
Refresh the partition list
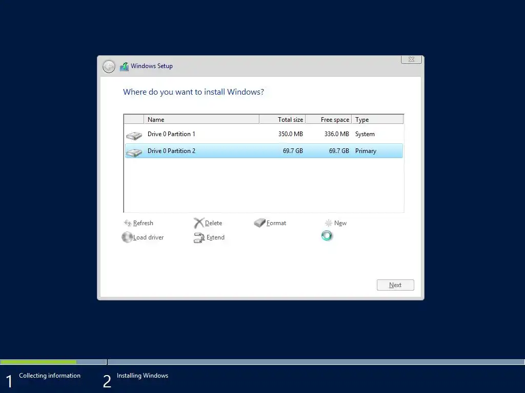tap(143, 223)
